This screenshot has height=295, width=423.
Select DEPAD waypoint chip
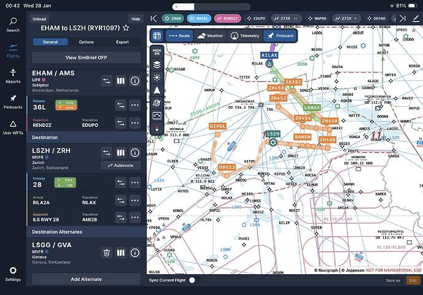coord(376,18)
